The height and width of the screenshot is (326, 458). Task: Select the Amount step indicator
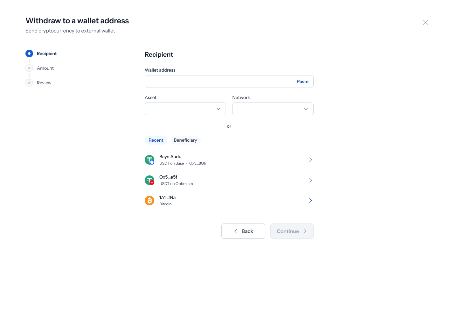(x=29, y=68)
